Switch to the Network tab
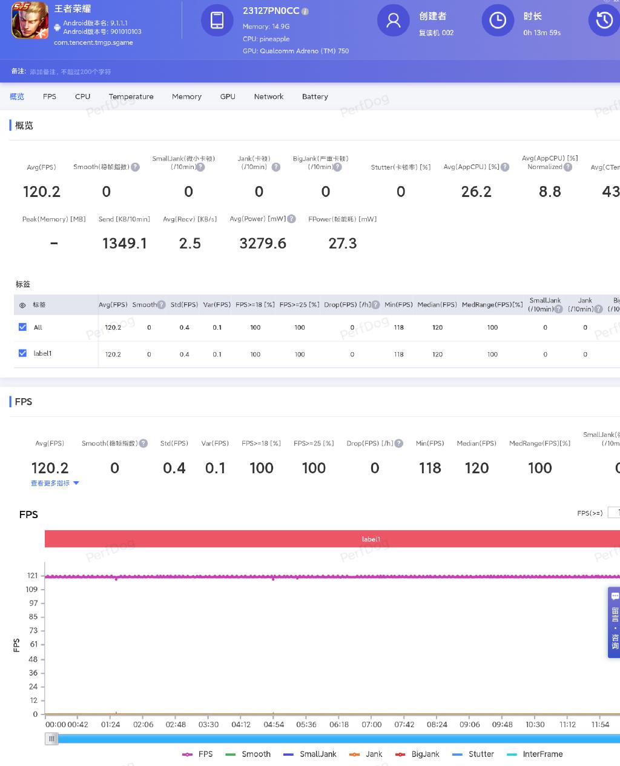The height and width of the screenshot is (766, 620). pyautogui.click(x=269, y=96)
